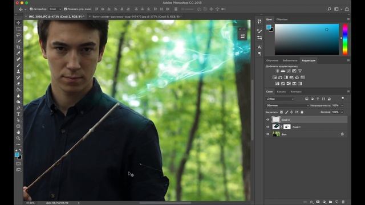The width and height of the screenshot is (365, 205).
Task: Open the Layers panel flyout menu
Action: (x=348, y=92)
